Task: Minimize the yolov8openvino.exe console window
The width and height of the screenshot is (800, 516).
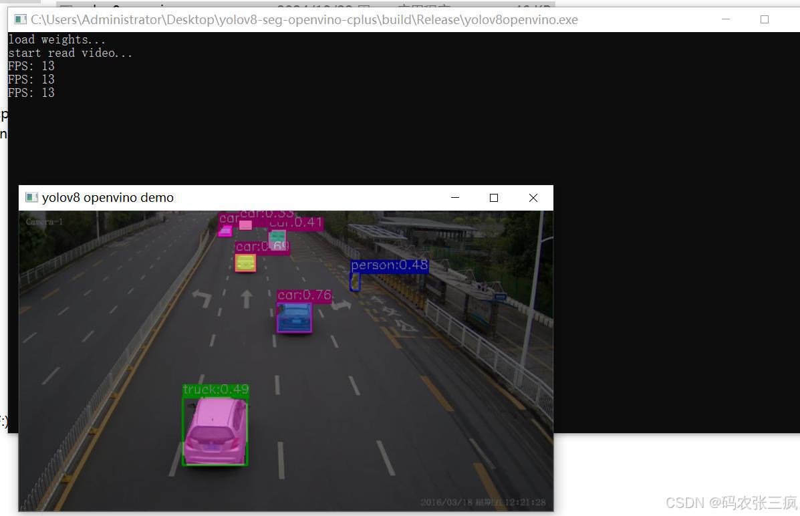Action: tap(726, 20)
